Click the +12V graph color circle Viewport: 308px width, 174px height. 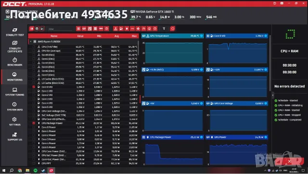pyautogui.click(x=266, y=69)
